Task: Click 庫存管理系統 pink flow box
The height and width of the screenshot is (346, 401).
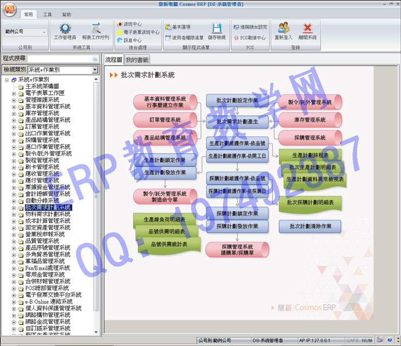Action: coord(310,120)
